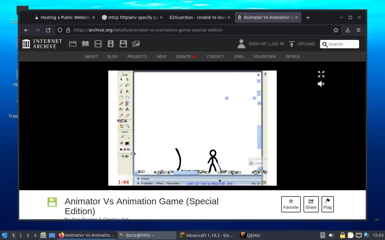
Task: Activate the Zoom magnifier tool
Action: pos(128,126)
